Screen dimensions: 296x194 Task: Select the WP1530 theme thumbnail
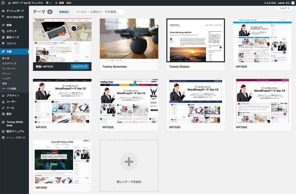point(196,101)
